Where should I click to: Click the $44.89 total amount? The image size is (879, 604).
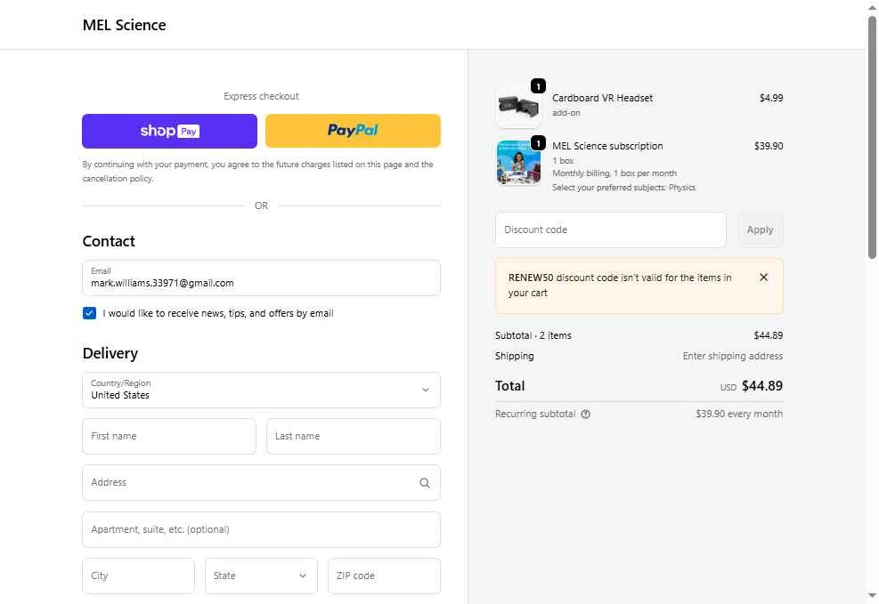click(x=761, y=386)
